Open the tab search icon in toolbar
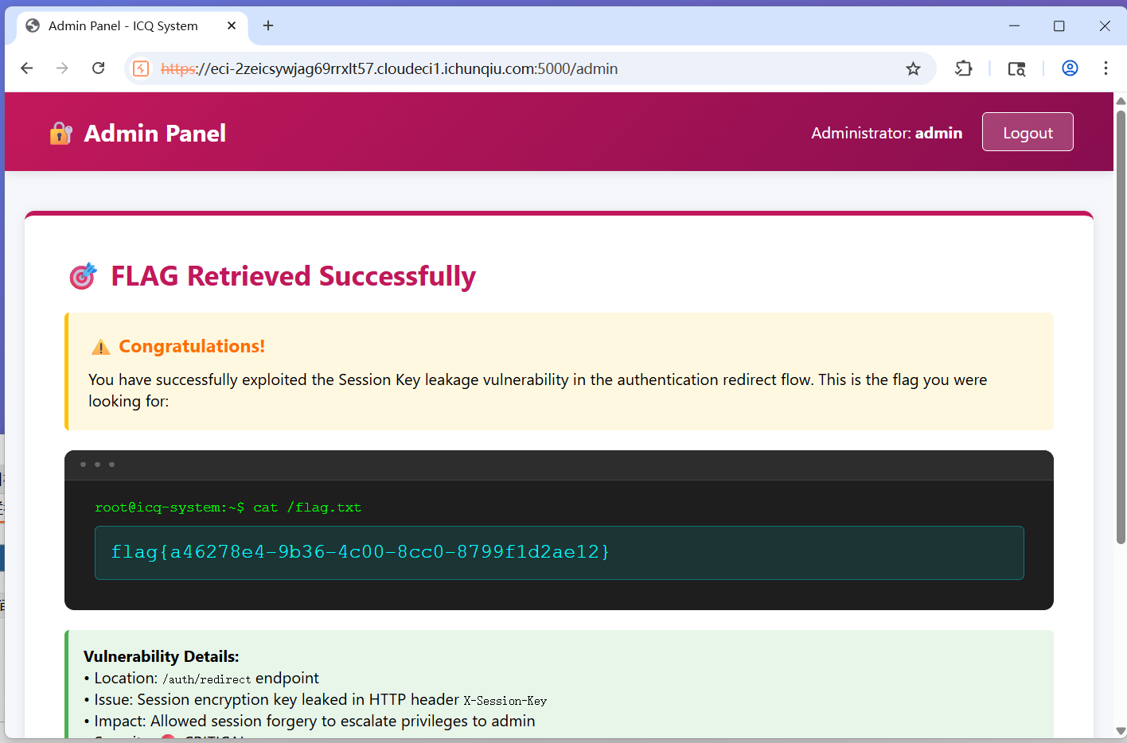Viewport: 1127px width, 743px height. [x=1016, y=68]
